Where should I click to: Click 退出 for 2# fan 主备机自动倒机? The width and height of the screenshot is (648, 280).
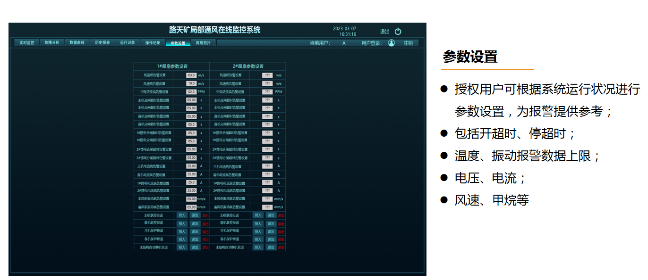271,247
